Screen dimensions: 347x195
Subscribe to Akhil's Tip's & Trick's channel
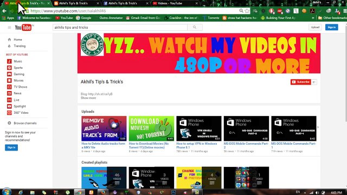[x=301, y=82]
